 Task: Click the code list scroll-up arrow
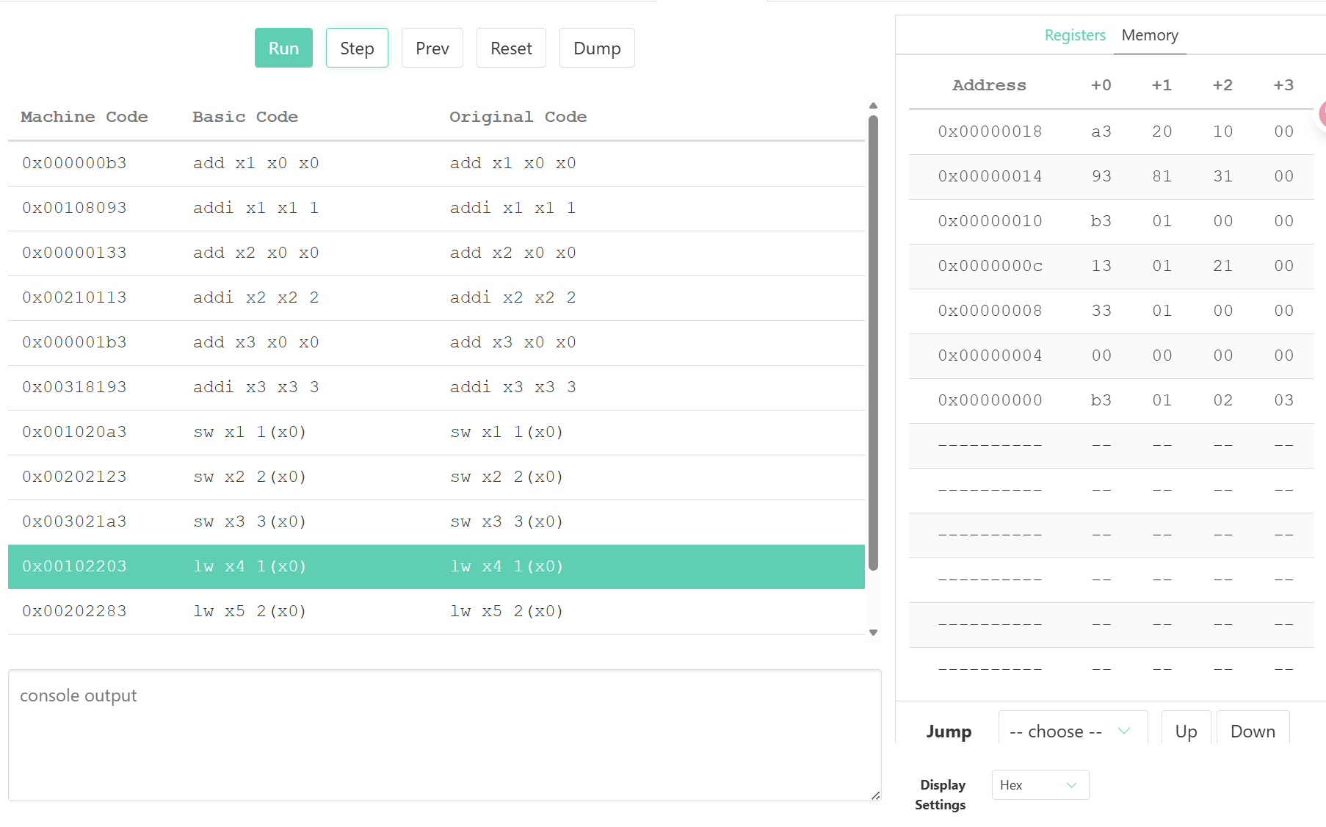pyautogui.click(x=873, y=106)
